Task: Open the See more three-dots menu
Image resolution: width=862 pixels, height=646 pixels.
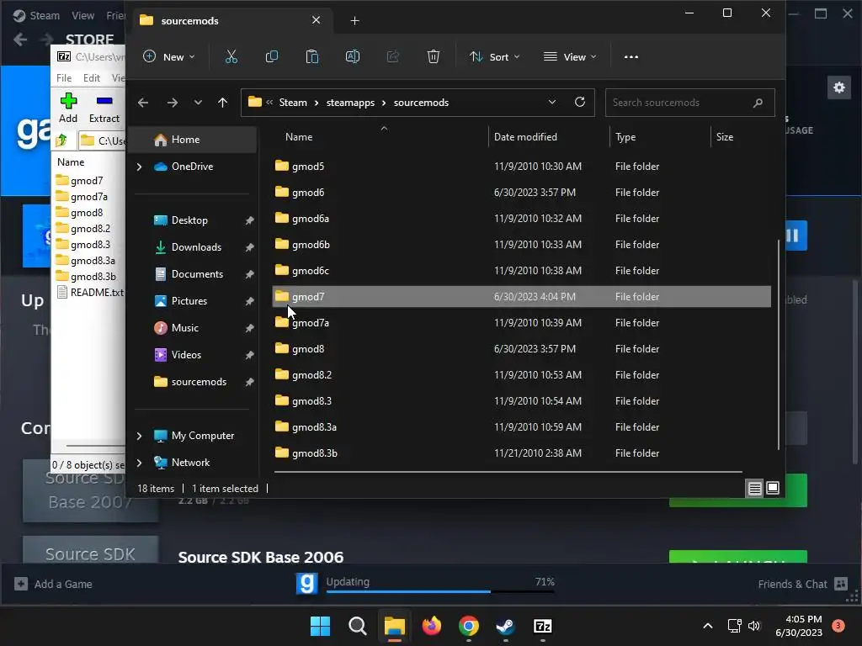Action: (x=631, y=56)
